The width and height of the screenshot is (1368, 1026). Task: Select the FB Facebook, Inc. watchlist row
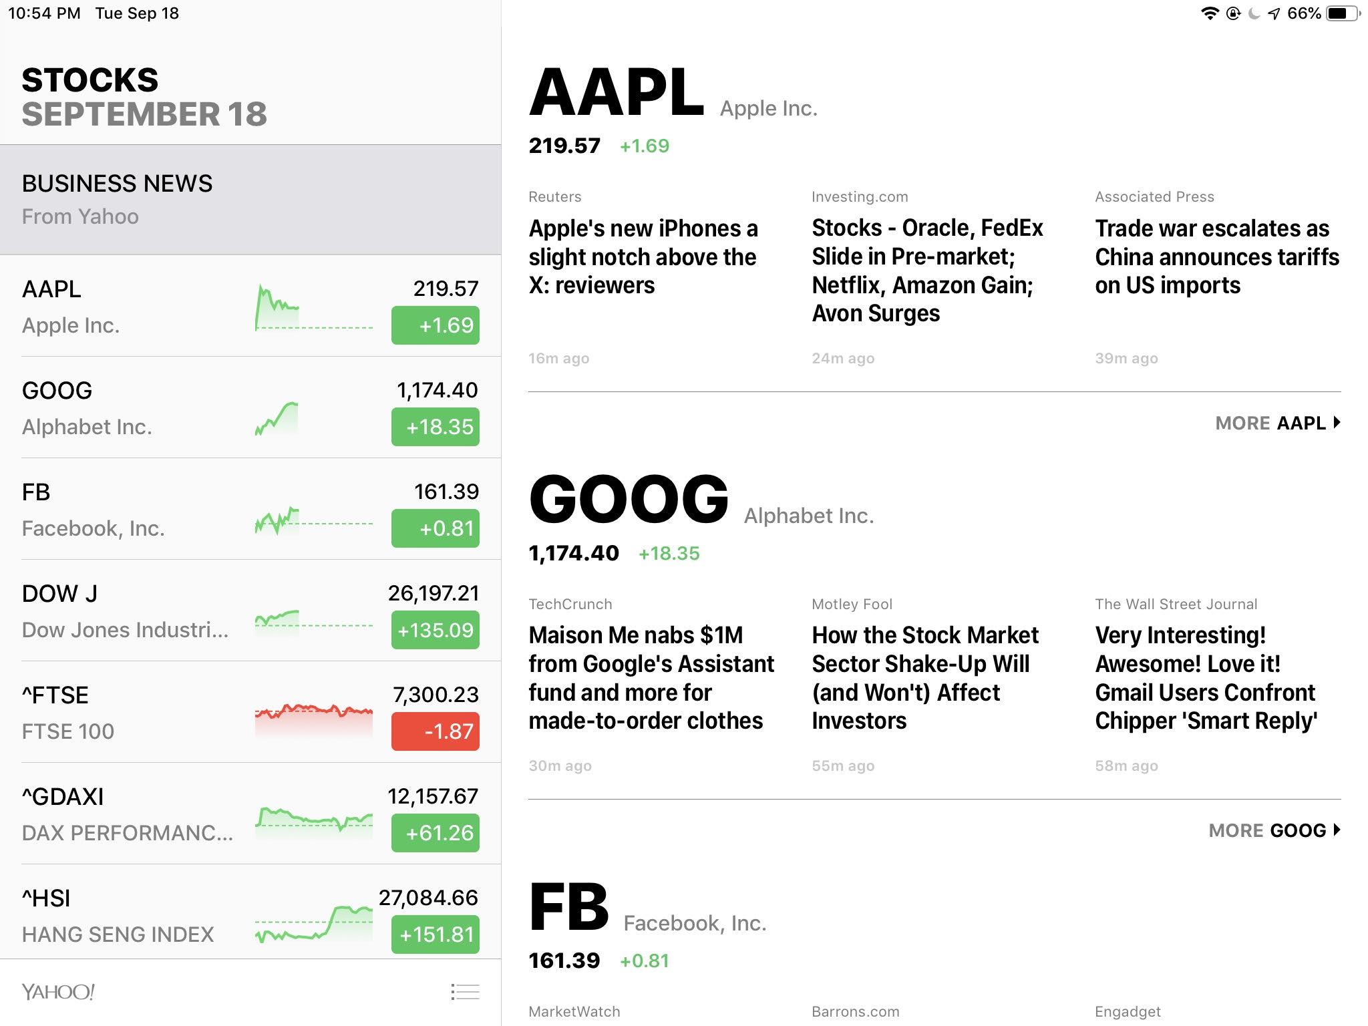250,509
